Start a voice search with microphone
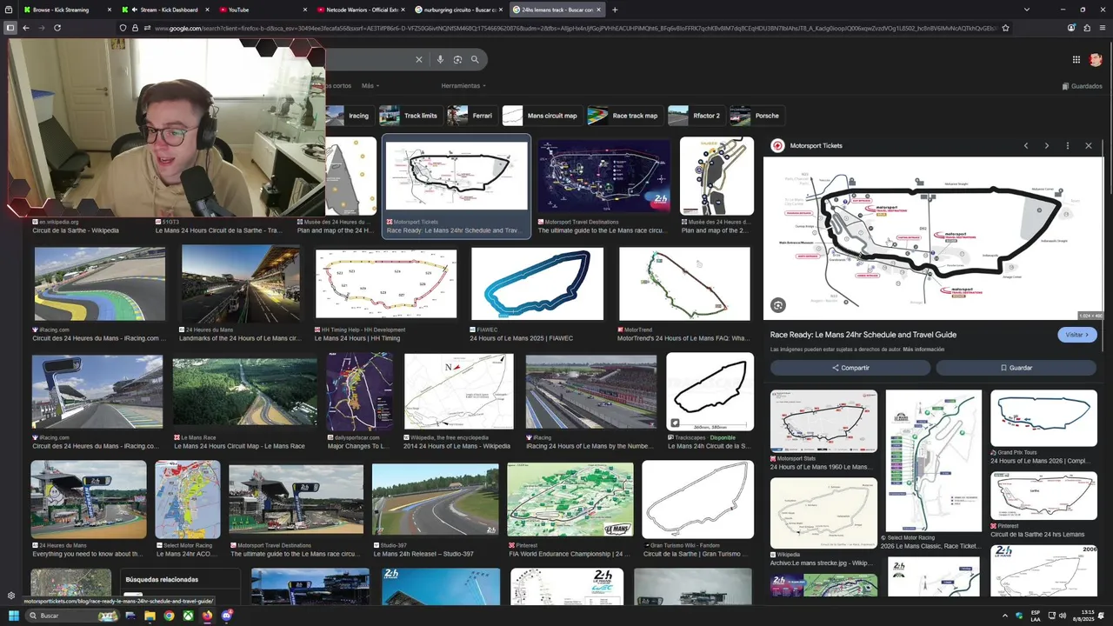The image size is (1113, 626). pos(440,59)
